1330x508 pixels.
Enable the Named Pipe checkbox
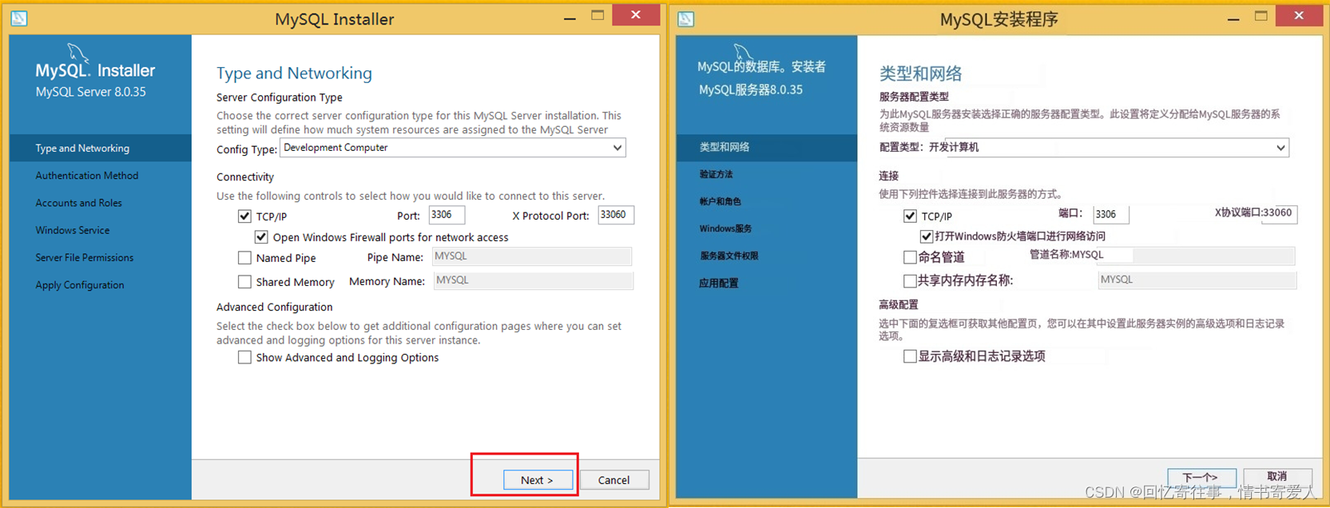(244, 258)
